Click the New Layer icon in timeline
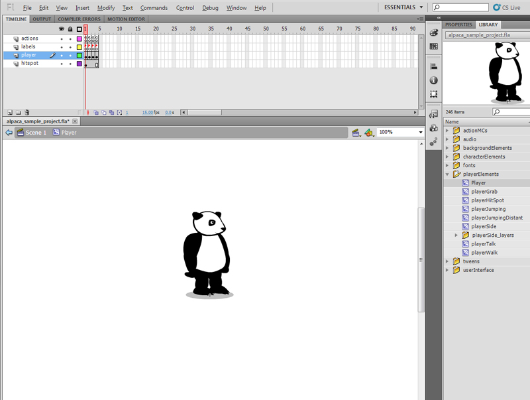The image size is (530, 400). [x=9, y=113]
